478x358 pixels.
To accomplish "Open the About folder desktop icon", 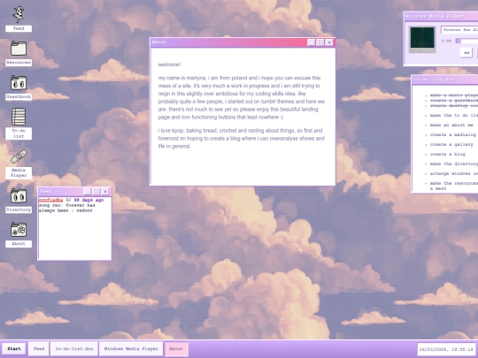I will pos(19,234).
